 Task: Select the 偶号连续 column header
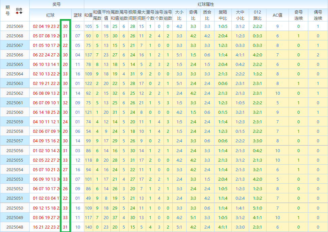click(318, 15)
